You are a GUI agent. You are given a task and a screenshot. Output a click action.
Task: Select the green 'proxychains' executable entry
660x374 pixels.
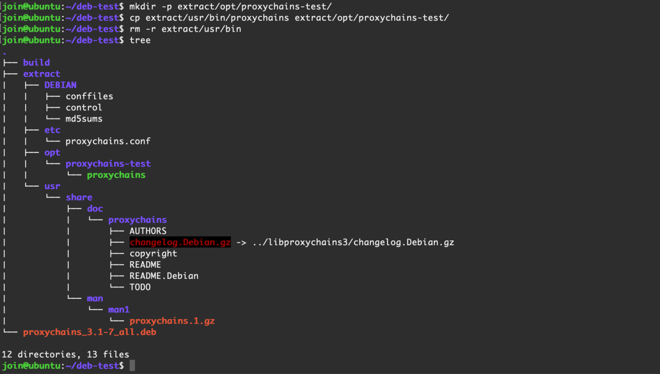pos(116,175)
